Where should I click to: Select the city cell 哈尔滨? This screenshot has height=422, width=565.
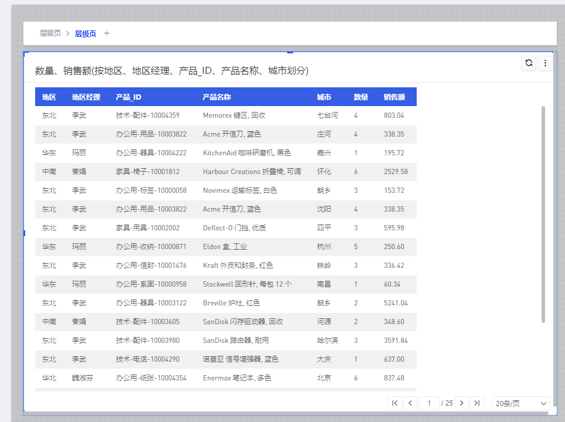(x=328, y=340)
